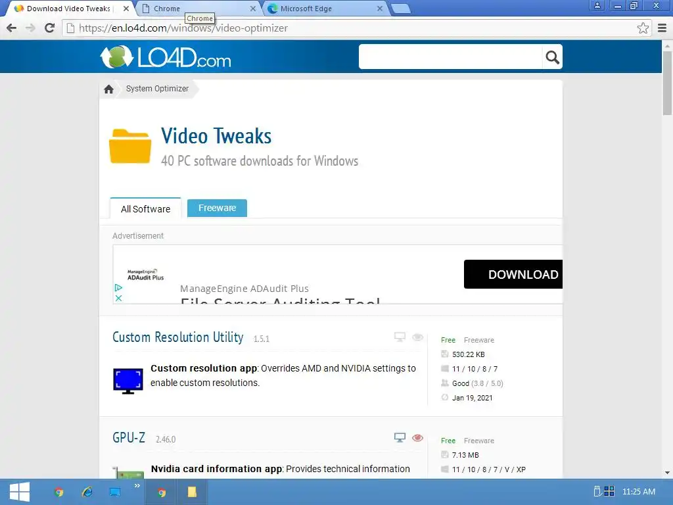The height and width of the screenshot is (505, 673).
Task: Switch to the active Chrome taskbar window
Action: pos(162,492)
